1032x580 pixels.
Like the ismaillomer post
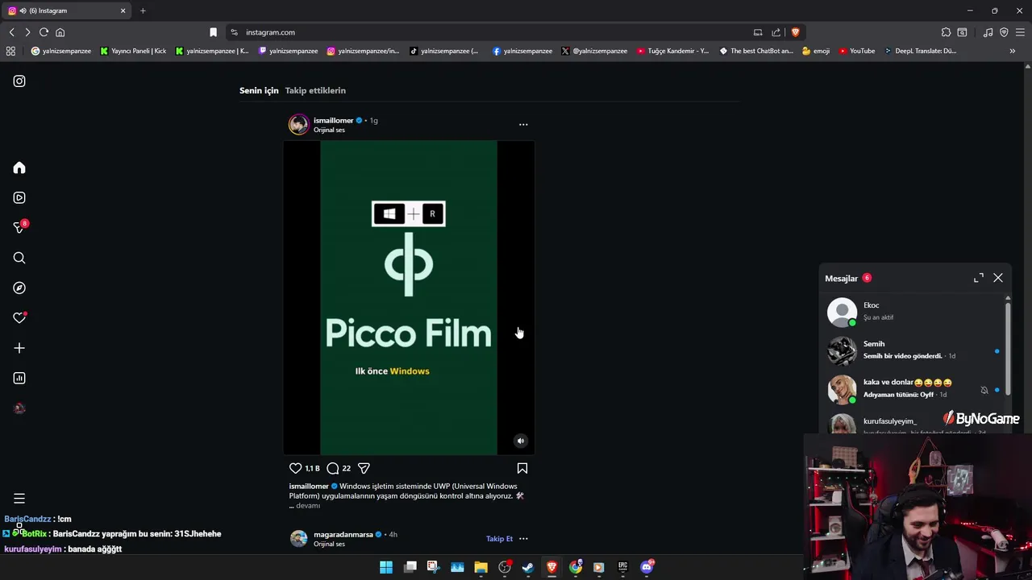tap(295, 468)
